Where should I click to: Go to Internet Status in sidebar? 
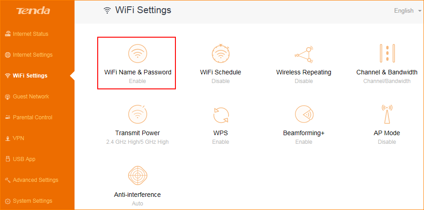click(30, 34)
